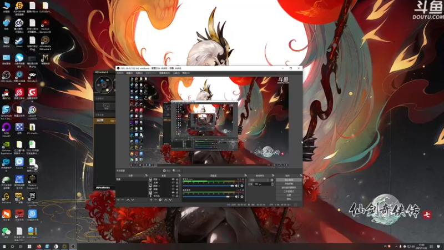Click top button in OBS Controls panel
The width and height of the screenshot is (444, 250).
tap(289, 180)
